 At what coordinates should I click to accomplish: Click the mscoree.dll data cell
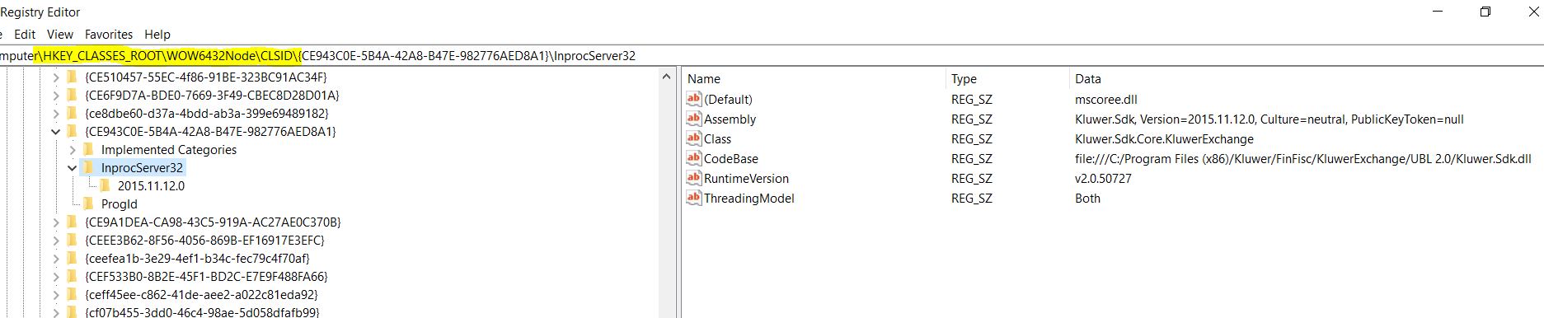coord(1106,99)
